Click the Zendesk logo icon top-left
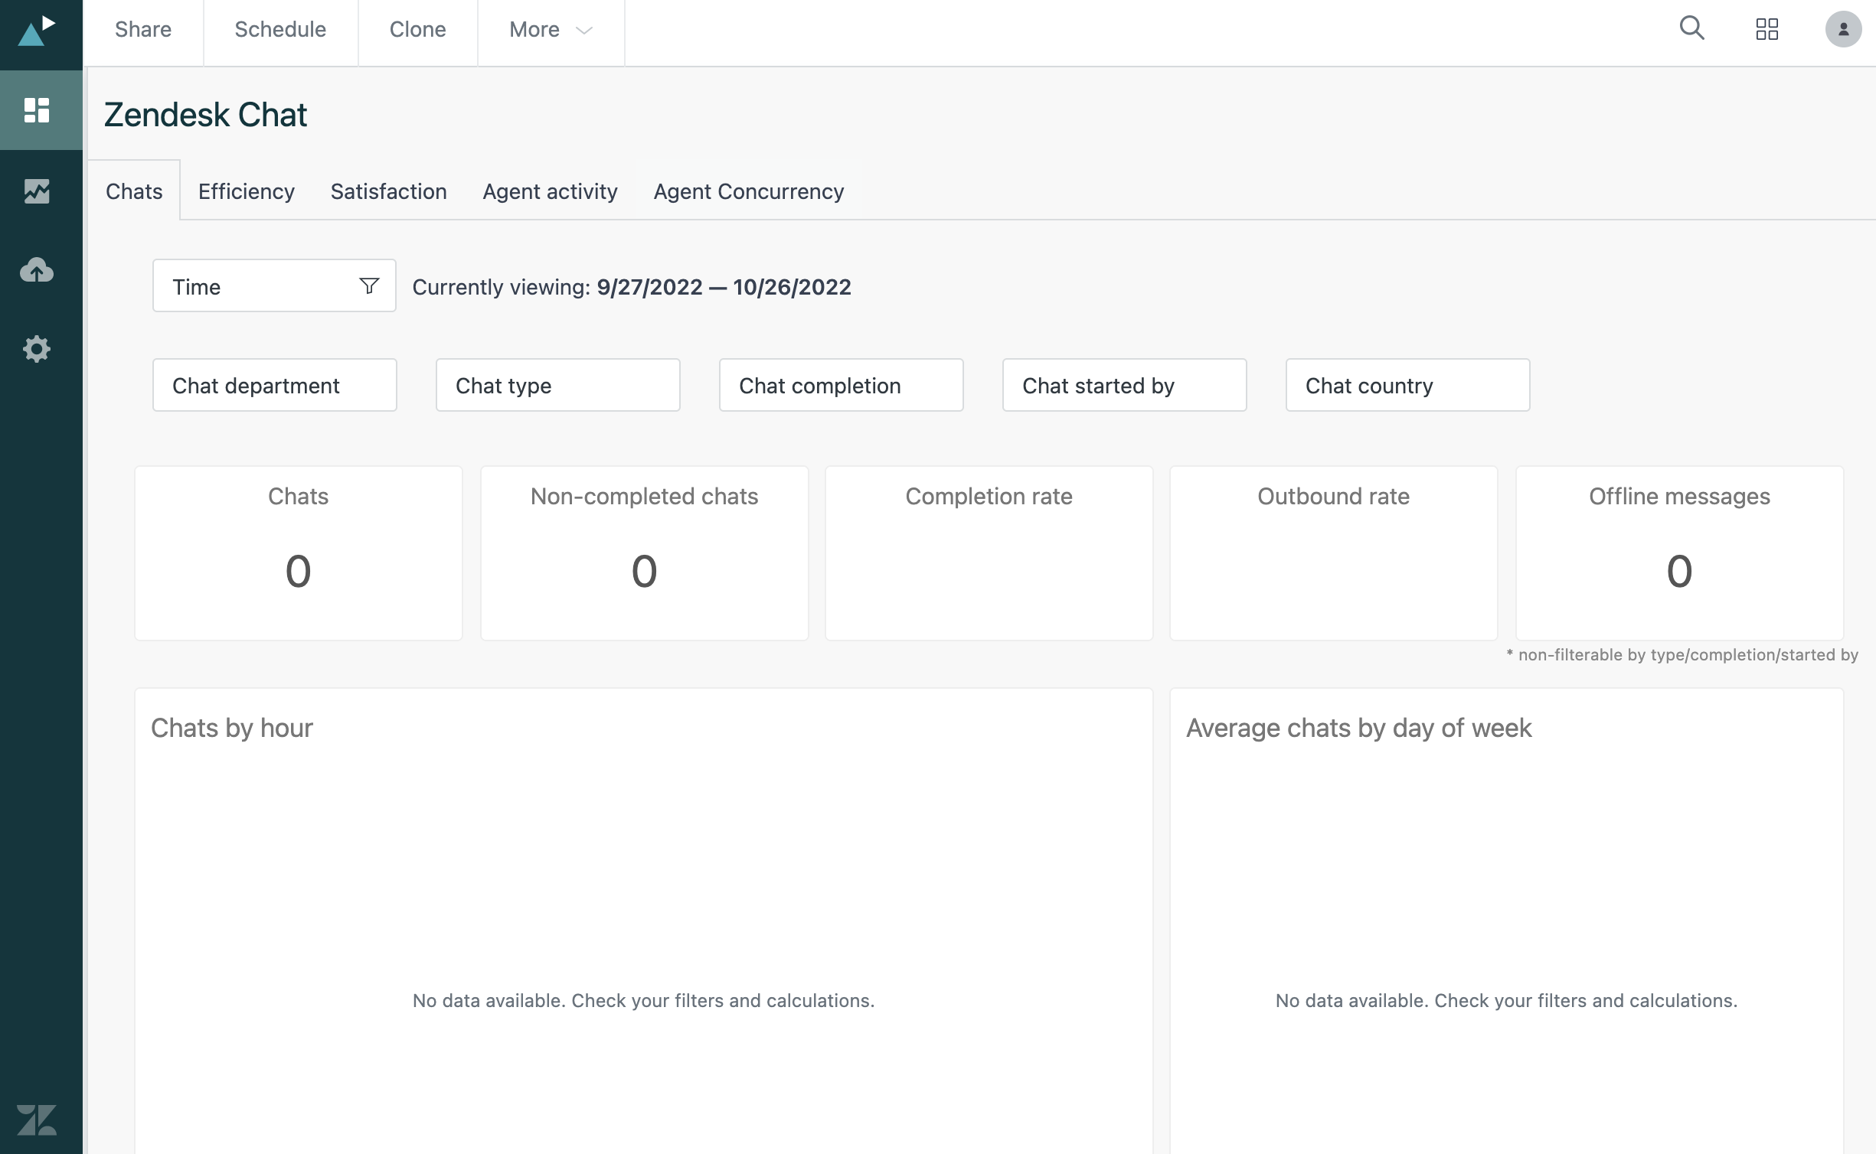1876x1154 pixels. coord(38,29)
